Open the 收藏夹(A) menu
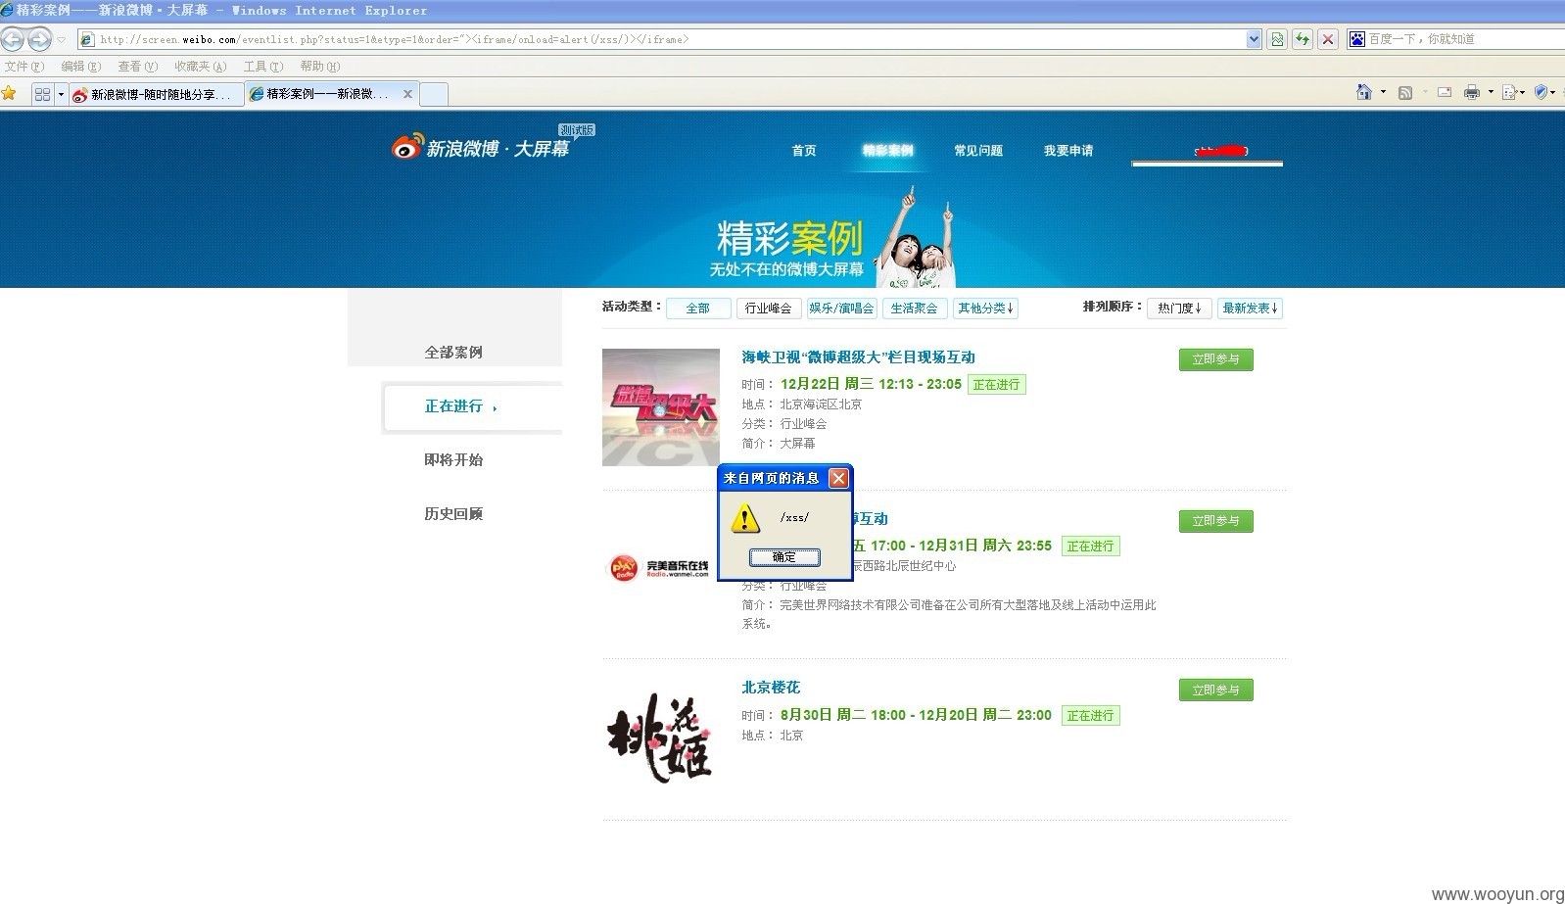 (201, 67)
